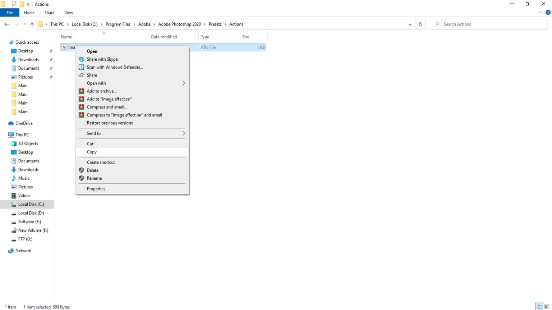Select Local Disk (D:) in sidebar
Viewport: 552px width, 310px height.
pyautogui.click(x=31, y=213)
